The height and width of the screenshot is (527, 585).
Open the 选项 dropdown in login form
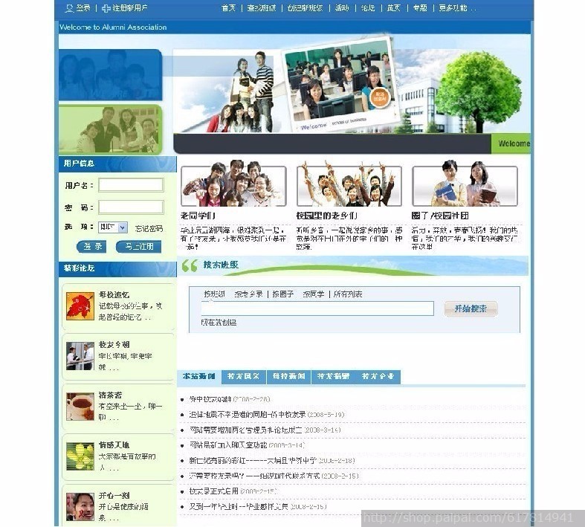[113, 227]
